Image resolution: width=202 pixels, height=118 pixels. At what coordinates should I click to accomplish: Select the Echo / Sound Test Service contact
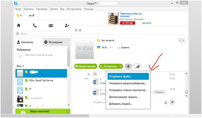[x=41, y=82]
